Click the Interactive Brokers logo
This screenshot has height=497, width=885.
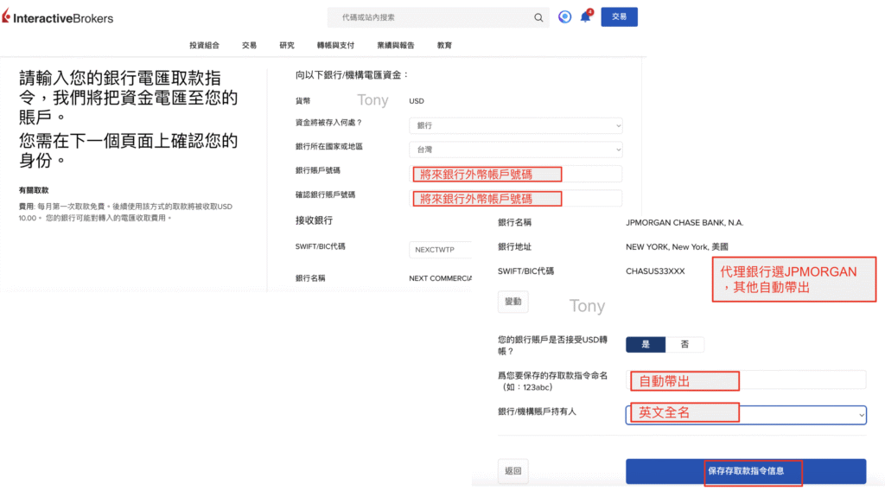(x=58, y=17)
